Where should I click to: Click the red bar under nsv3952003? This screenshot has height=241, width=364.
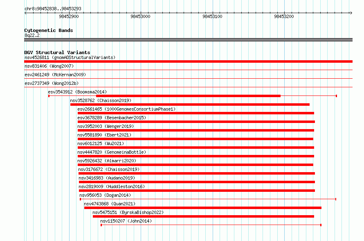point(196,130)
